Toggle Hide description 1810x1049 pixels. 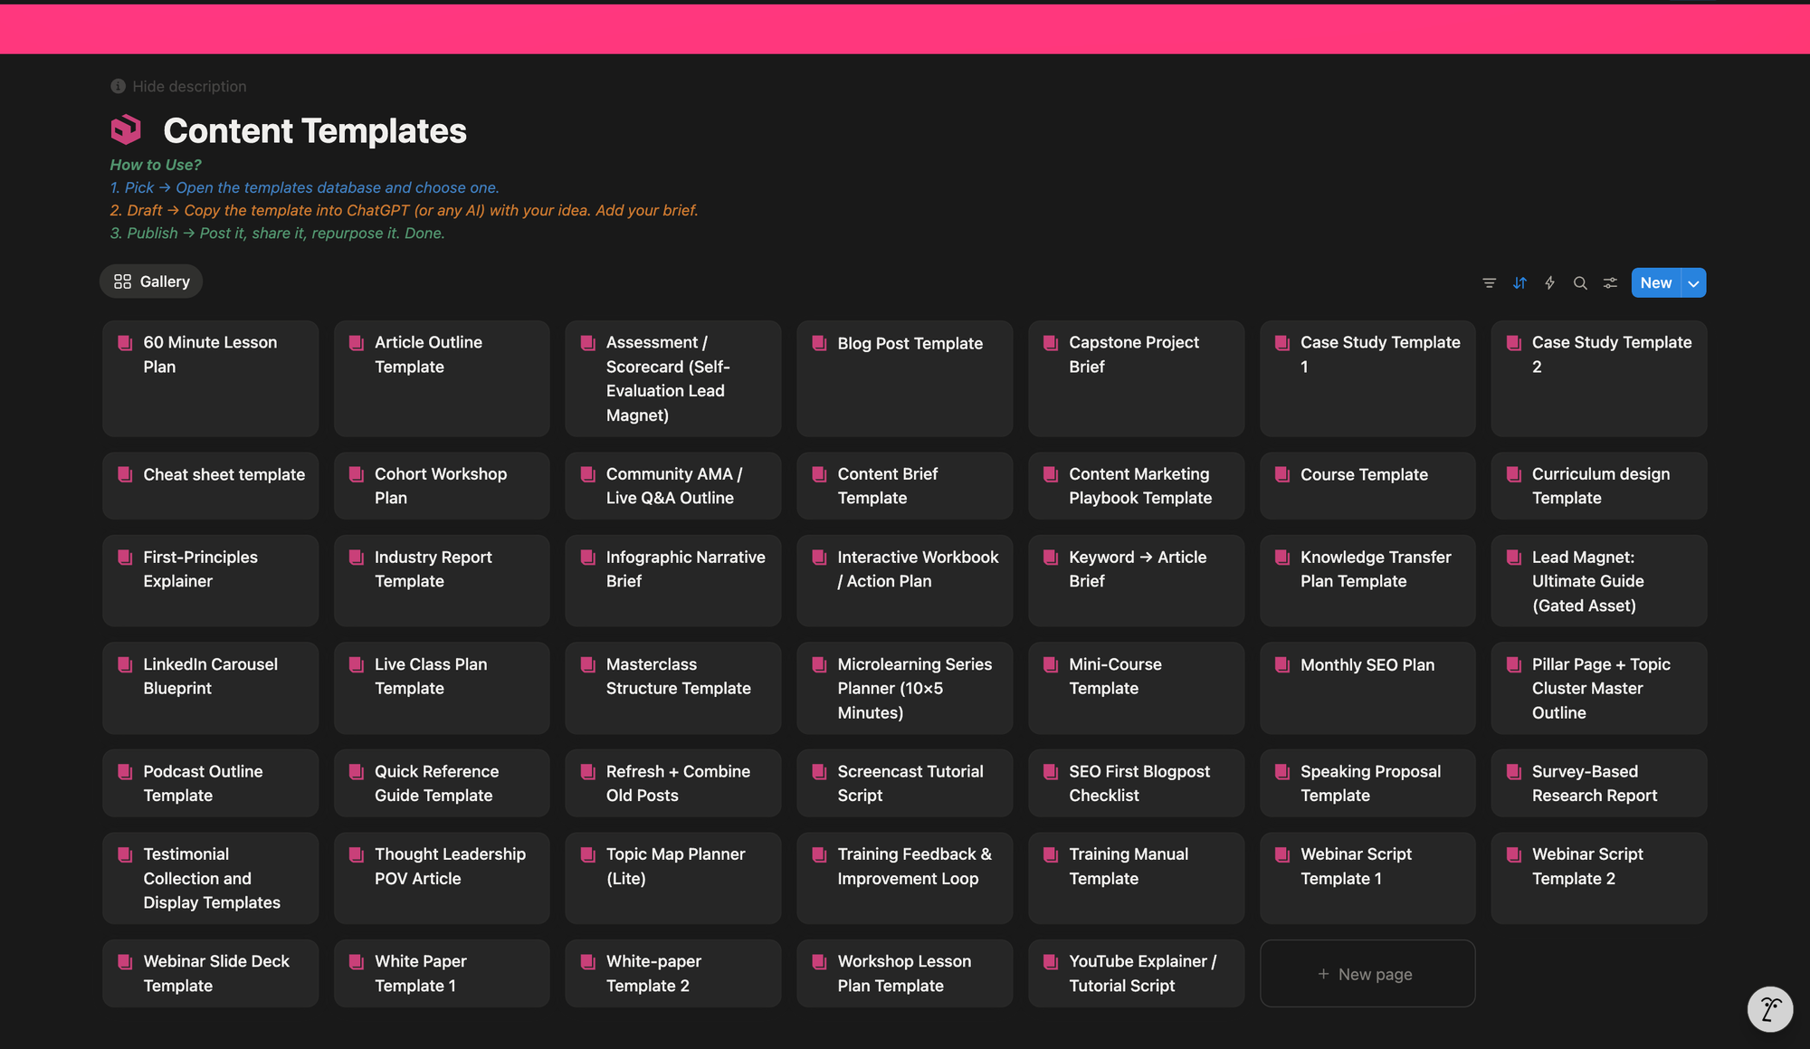click(x=189, y=86)
